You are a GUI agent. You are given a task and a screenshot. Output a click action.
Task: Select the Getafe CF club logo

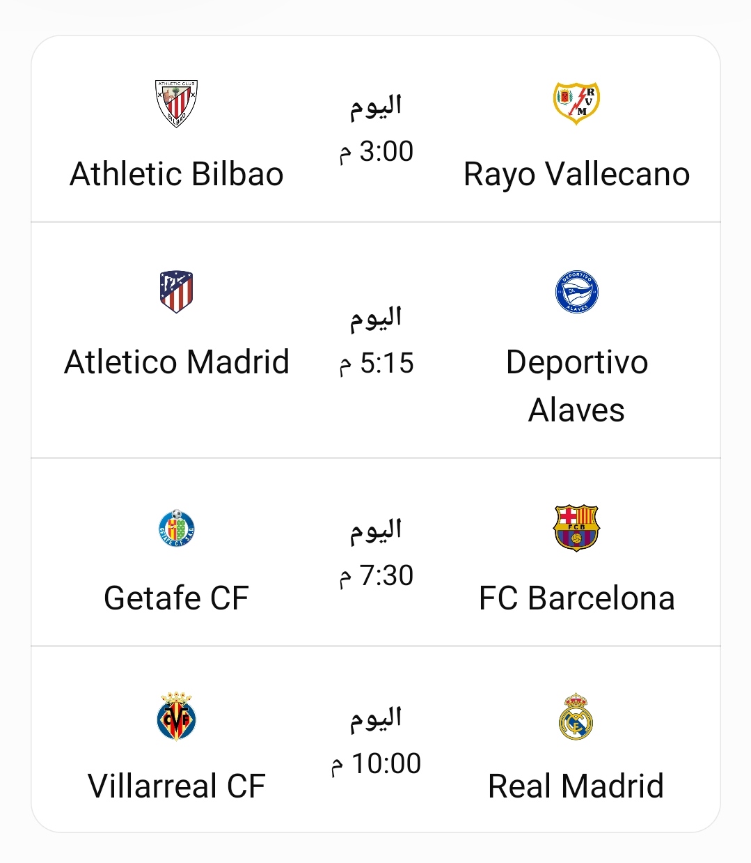[x=176, y=528]
